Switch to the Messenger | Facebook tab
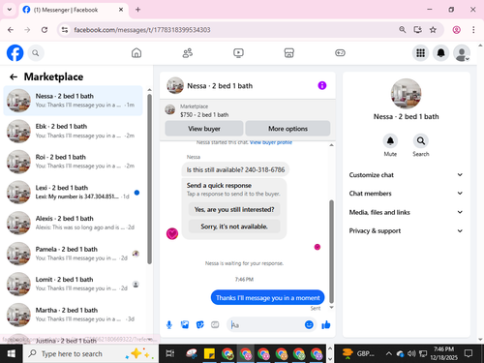Image resolution: width=484 pixels, height=363 pixels. pos(75,10)
